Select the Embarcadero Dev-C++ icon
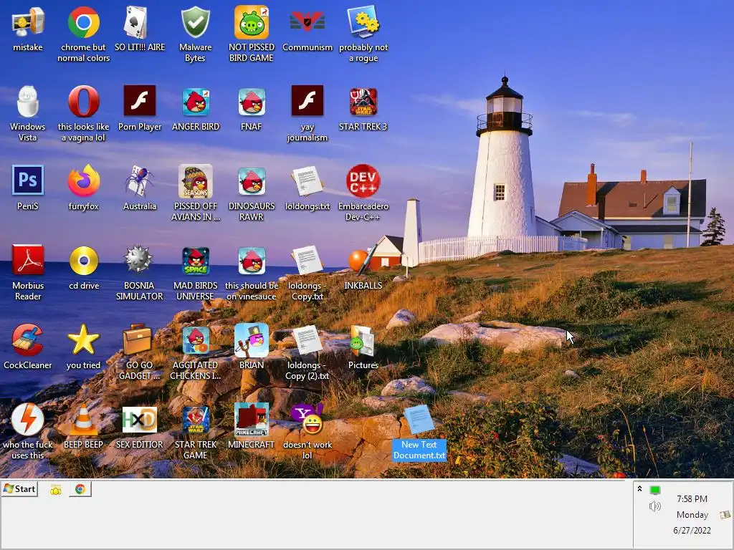734x550 pixels. (363, 180)
